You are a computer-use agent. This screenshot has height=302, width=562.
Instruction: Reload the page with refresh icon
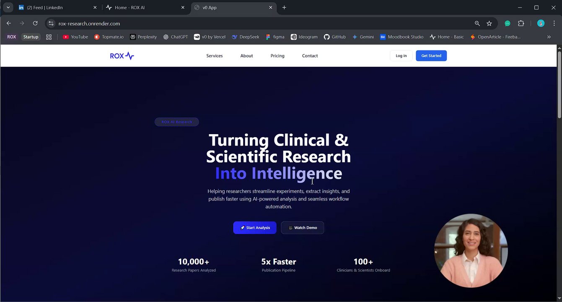(x=35, y=23)
